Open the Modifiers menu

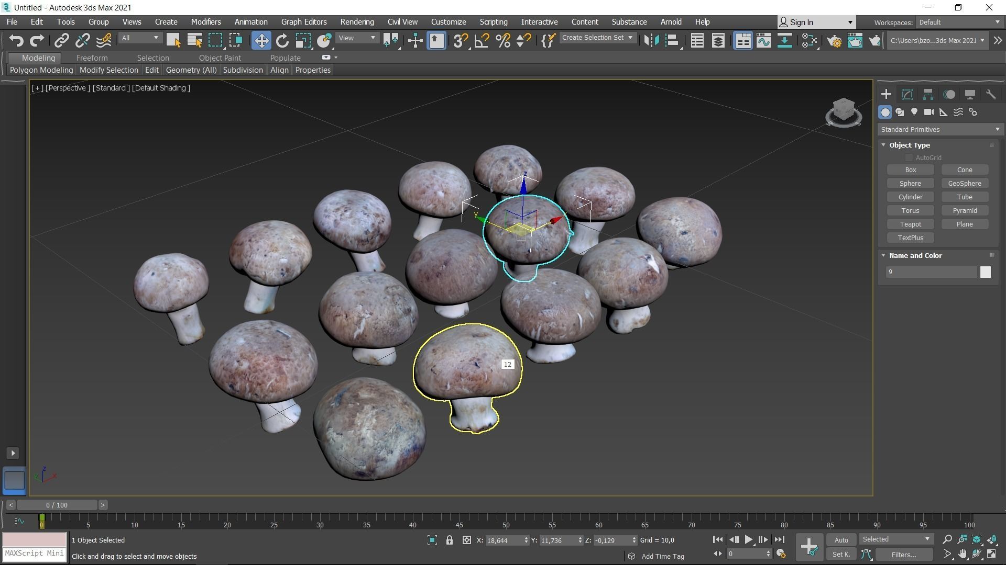205,22
